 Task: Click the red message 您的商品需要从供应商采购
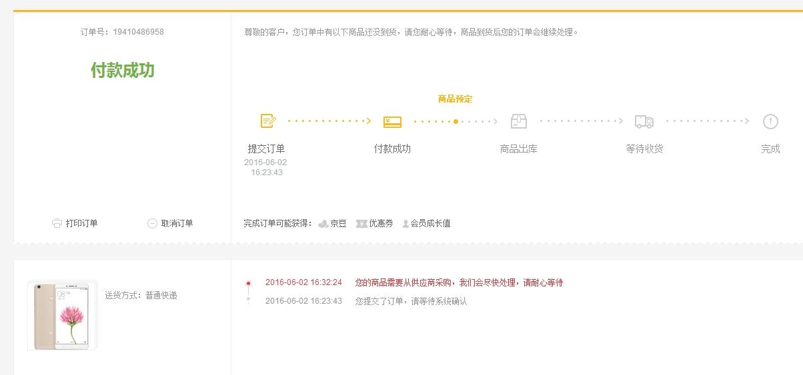click(x=459, y=282)
